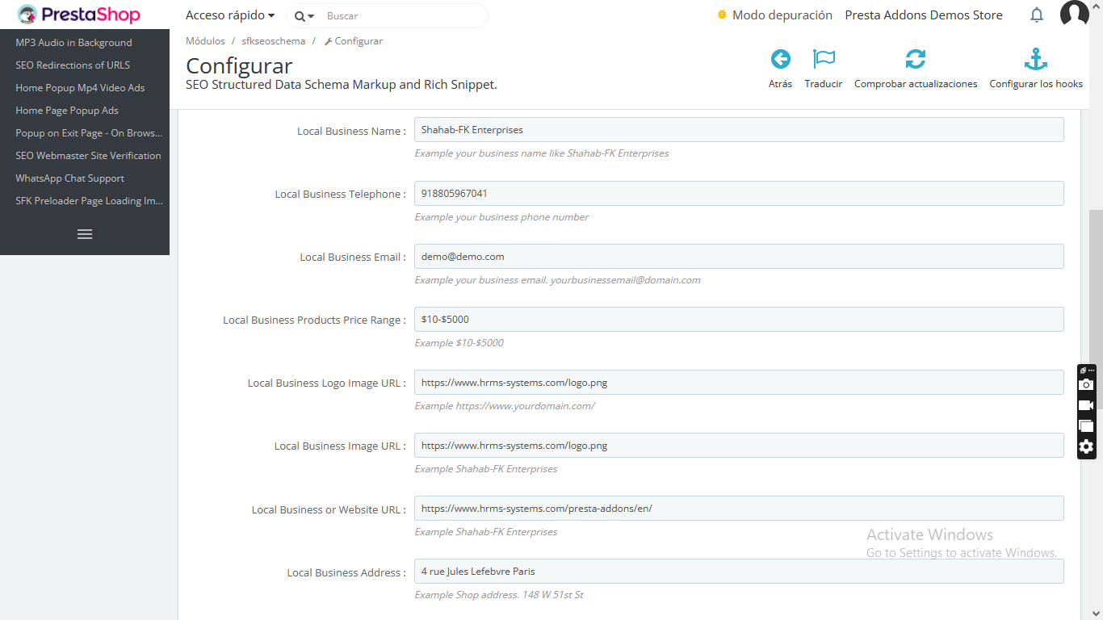
Task: Click the gallery icon in the floating widget
Action: click(x=1086, y=425)
